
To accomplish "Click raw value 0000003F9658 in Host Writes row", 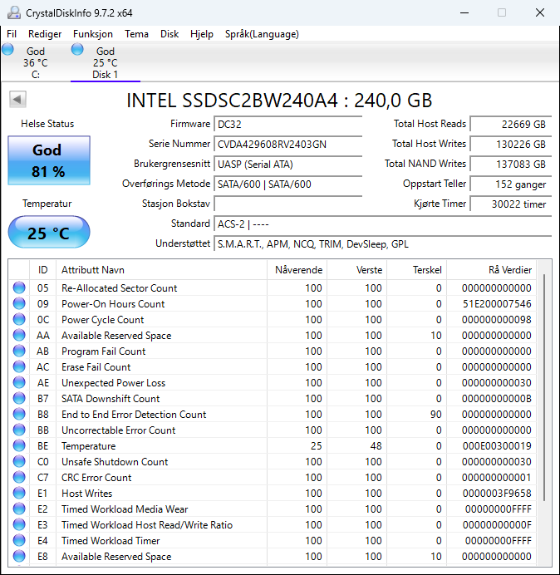I will click(497, 494).
